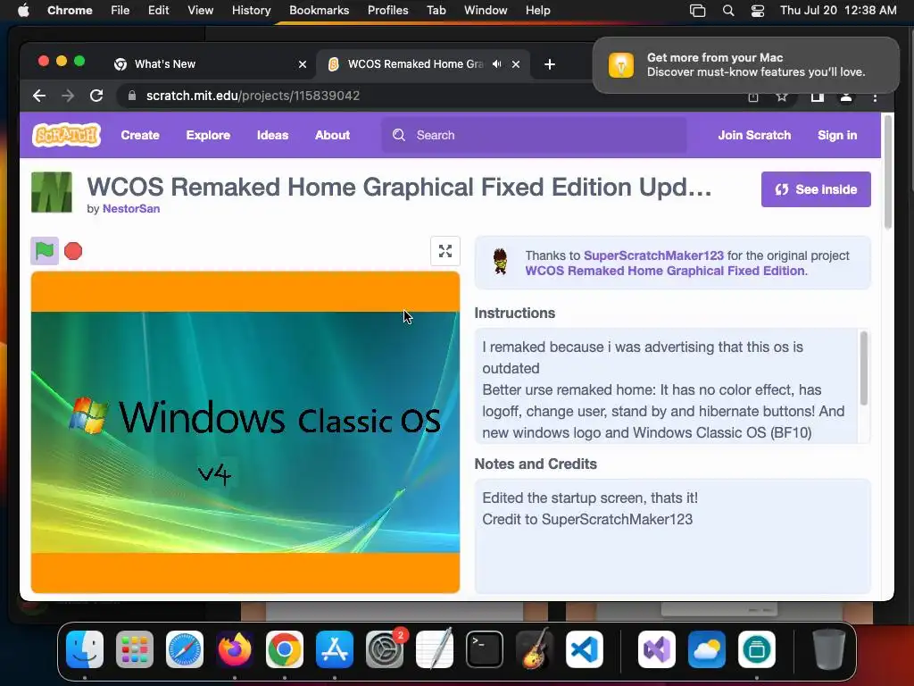Open the Tab menu in menu bar
The image size is (914, 686).
pos(436,11)
